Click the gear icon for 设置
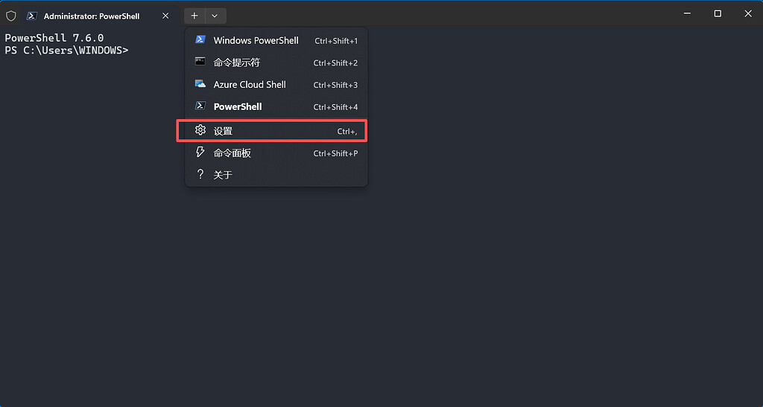Screen dimensions: 763x407 tap(200, 129)
